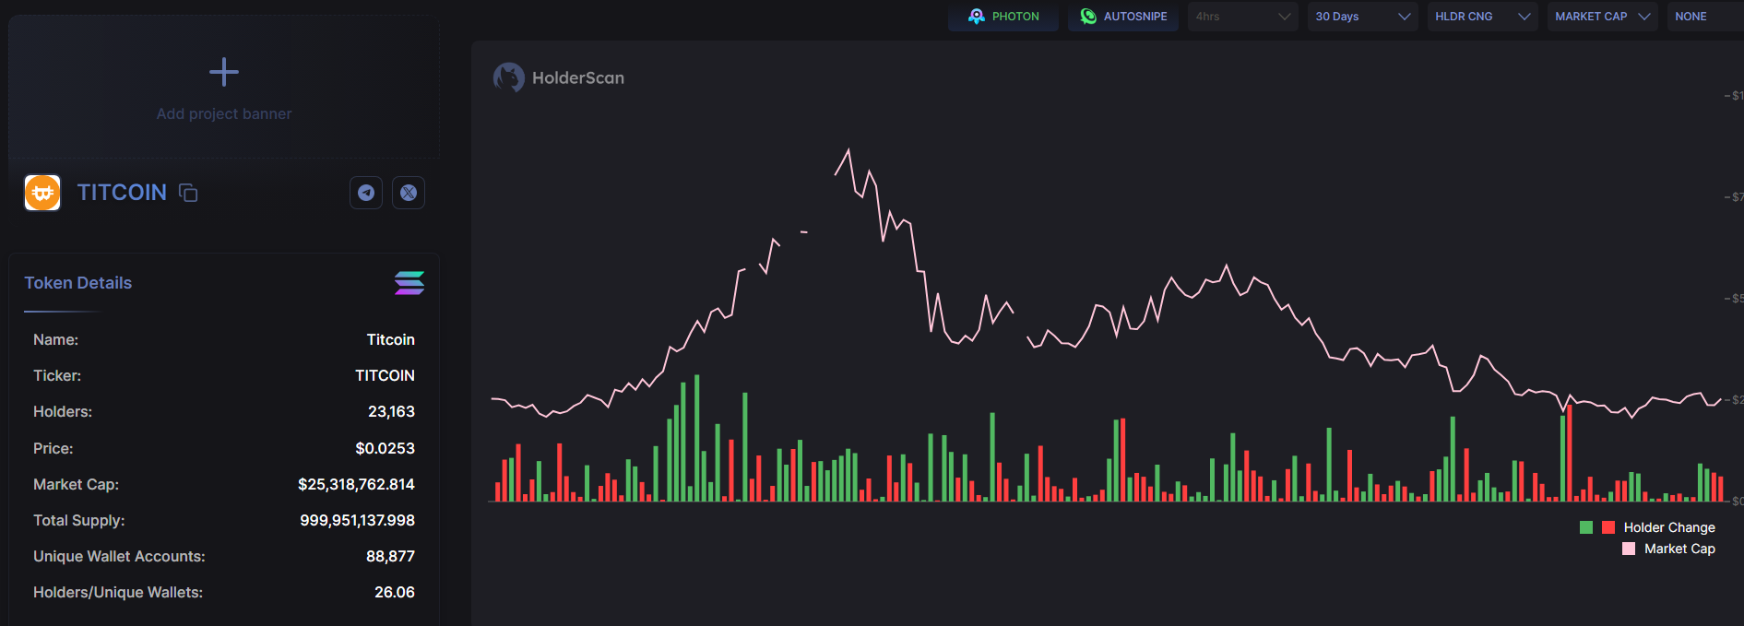This screenshot has height=626, width=1744.
Task: Open the Telegram link icon
Action: (x=366, y=193)
